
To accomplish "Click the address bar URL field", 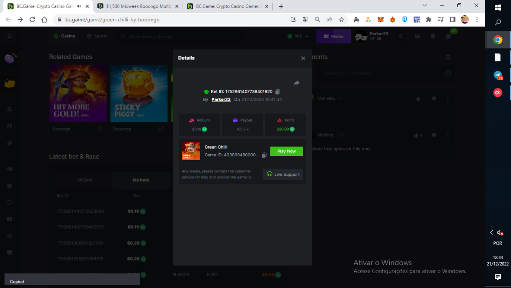I will [170, 20].
